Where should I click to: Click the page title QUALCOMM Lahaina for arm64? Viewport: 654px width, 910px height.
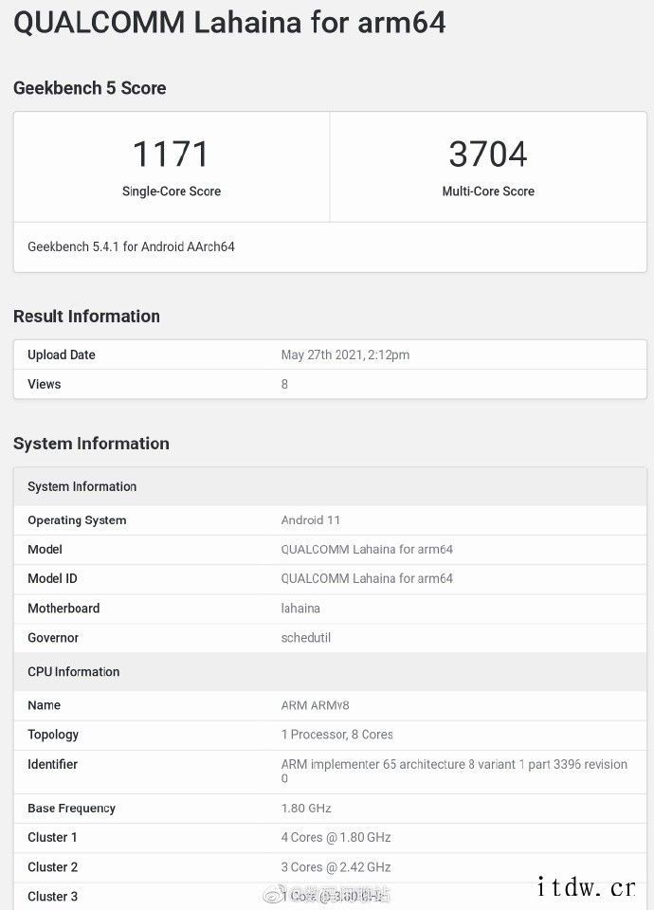229,23
